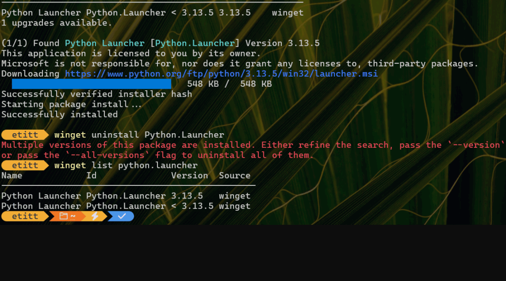Click the "Starting package install..." line
Viewport: 506px width, 281px height.
(71, 104)
